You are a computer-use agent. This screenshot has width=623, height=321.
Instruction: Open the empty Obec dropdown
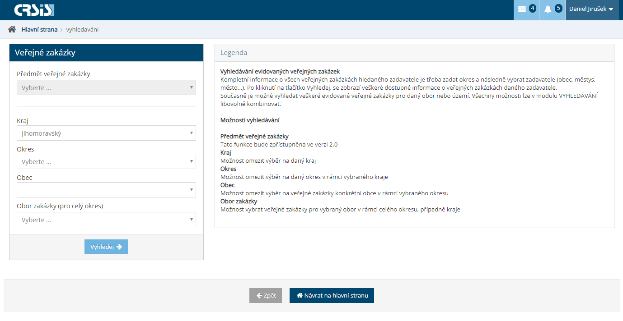click(106, 190)
